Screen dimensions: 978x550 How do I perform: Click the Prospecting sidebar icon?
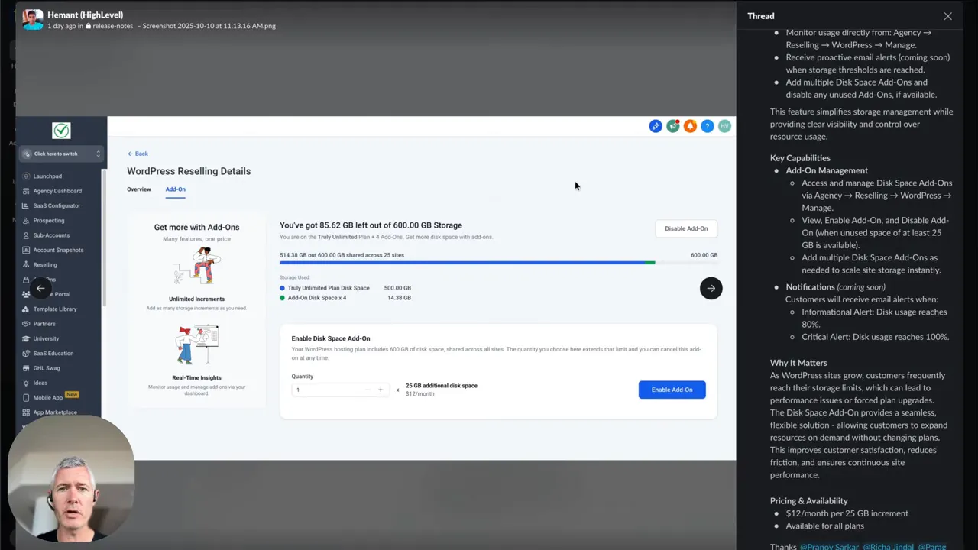tap(27, 221)
